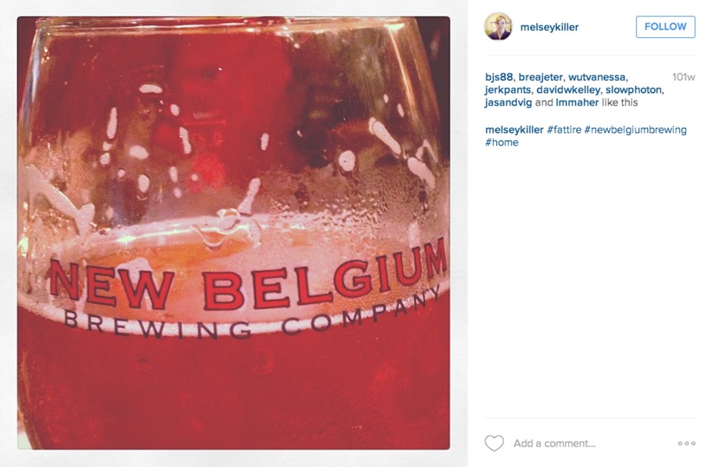712x467 pixels.
Task: Follow melseykiller with the FOLLOW button
Action: click(665, 27)
